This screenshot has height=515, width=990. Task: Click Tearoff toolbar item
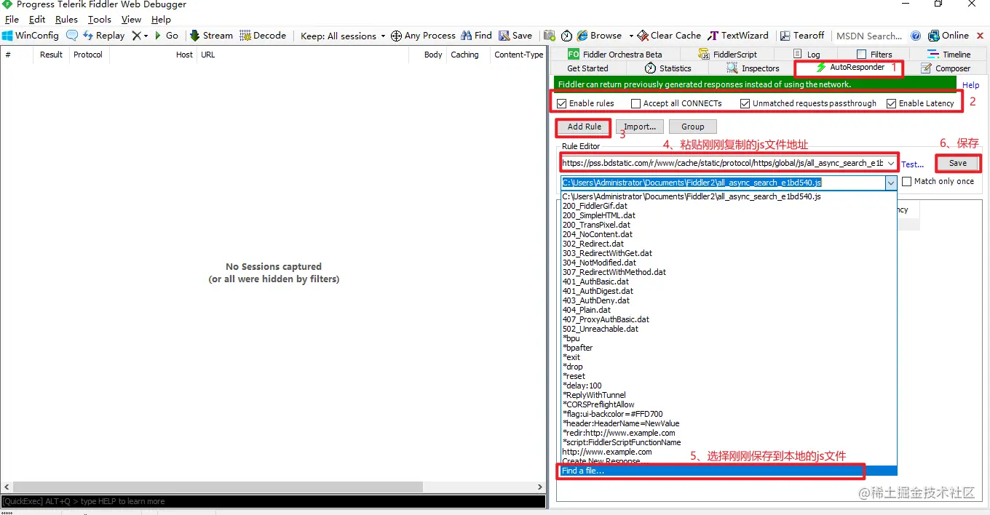point(802,35)
